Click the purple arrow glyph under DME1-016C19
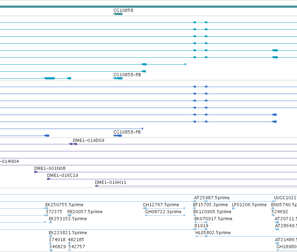 point(49,179)
